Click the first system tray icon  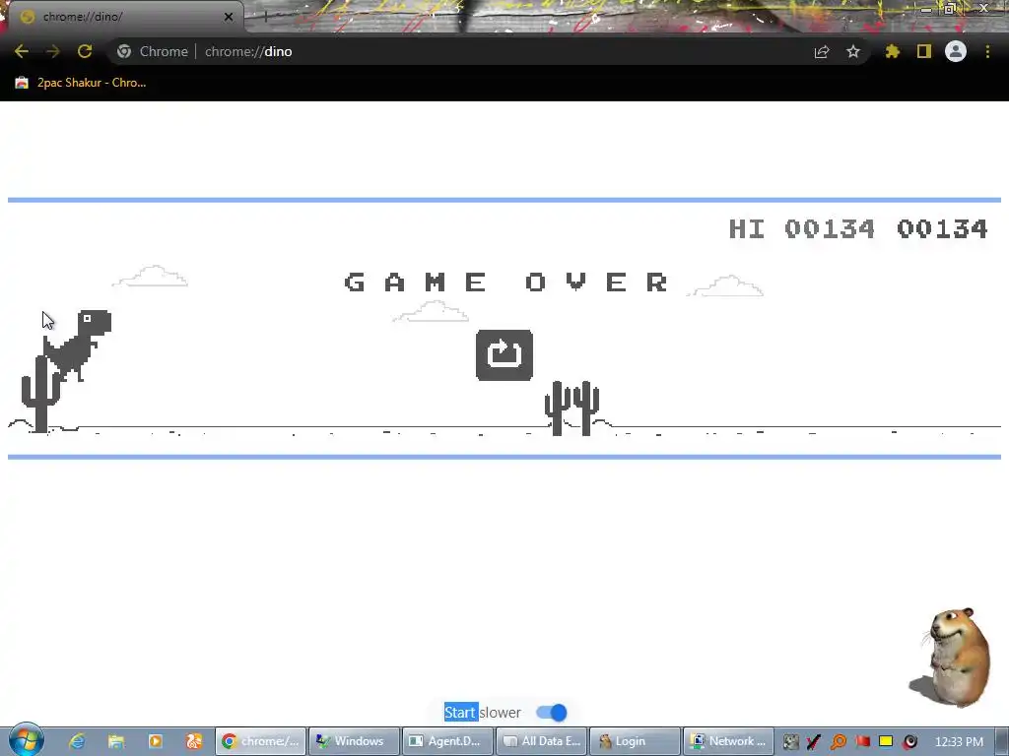click(x=790, y=742)
